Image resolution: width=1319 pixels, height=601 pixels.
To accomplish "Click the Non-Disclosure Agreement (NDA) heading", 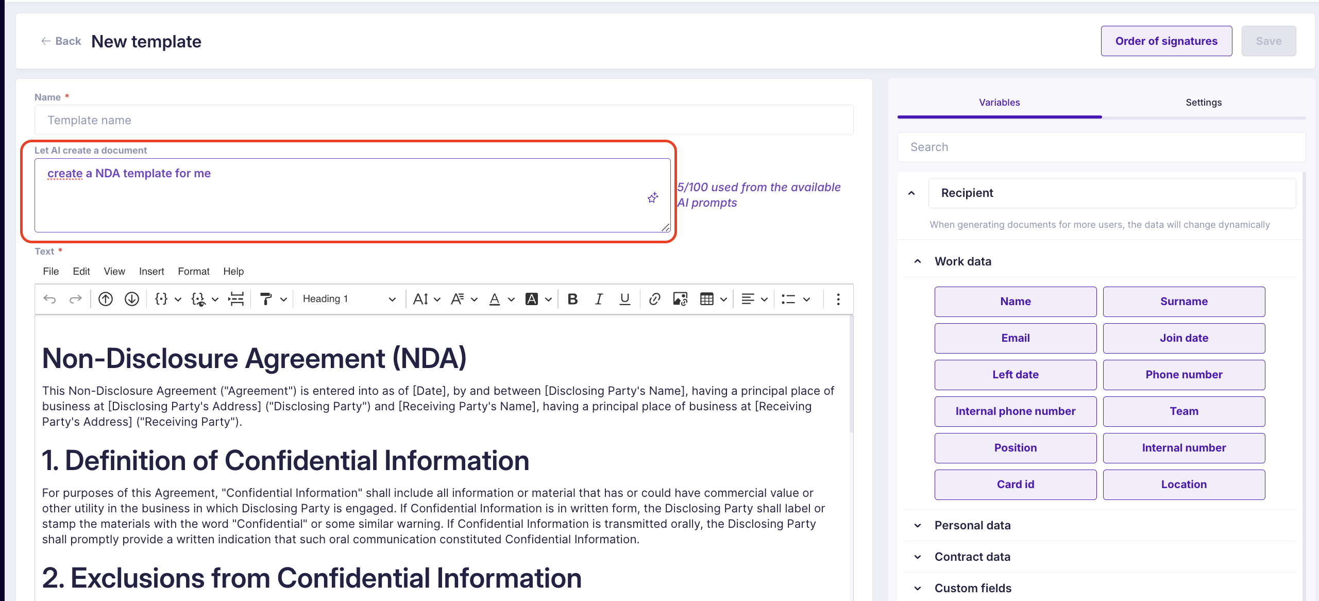I will pyautogui.click(x=255, y=358).
